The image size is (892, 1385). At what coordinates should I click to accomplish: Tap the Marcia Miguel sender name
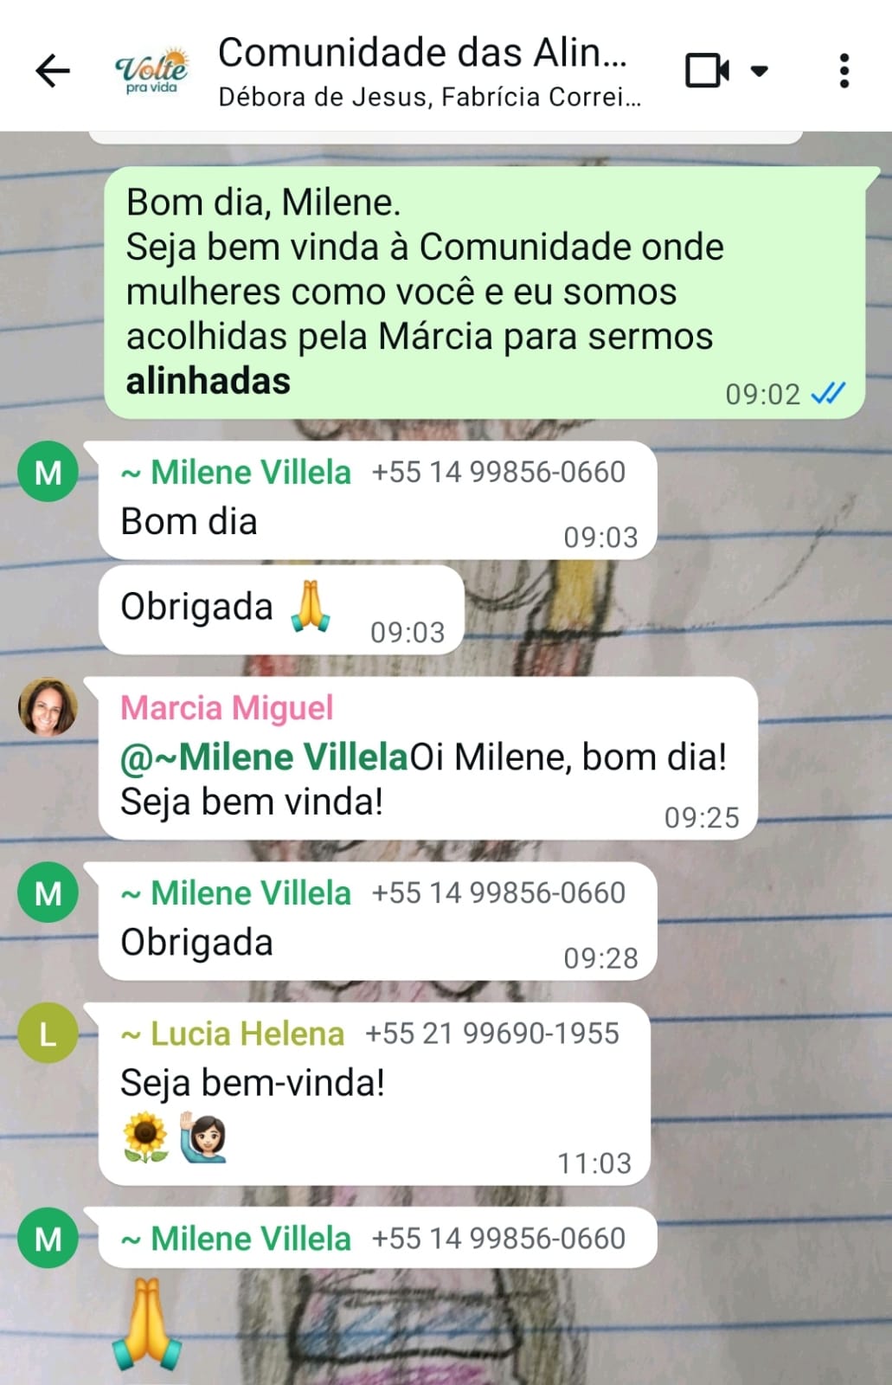(x=227, y=707)
